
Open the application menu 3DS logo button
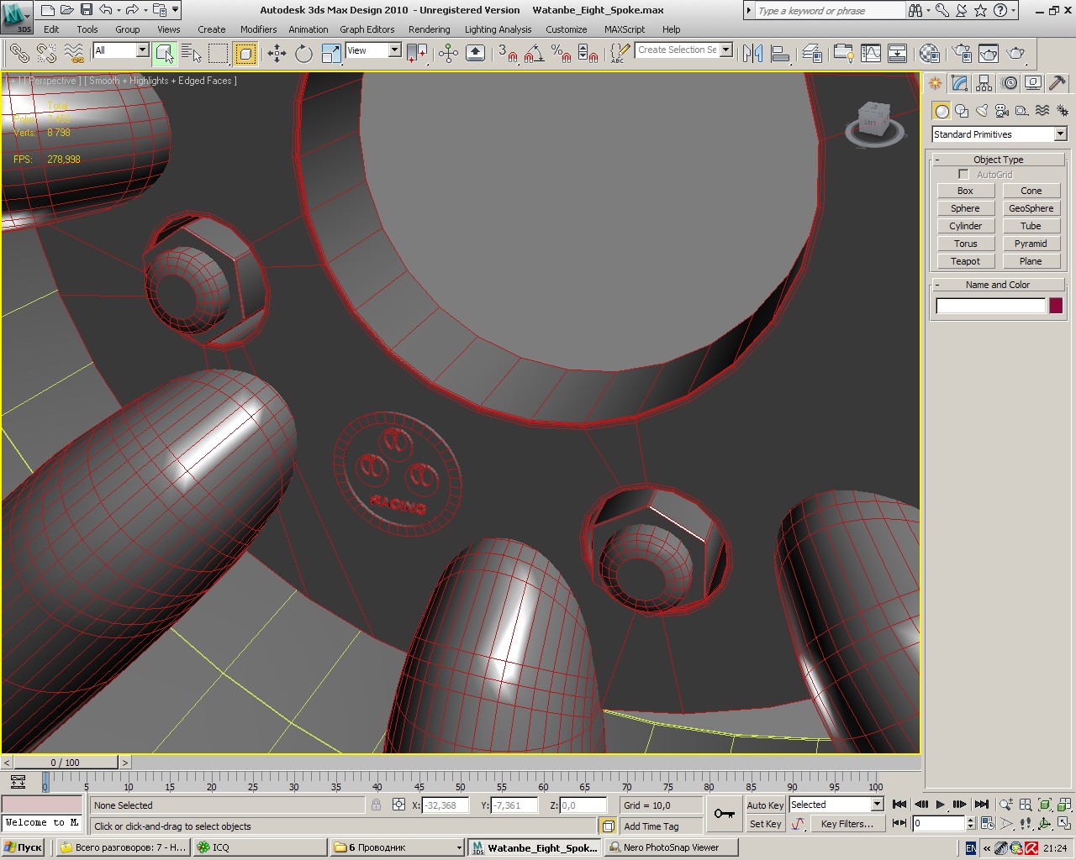click(x=17, y=16)
